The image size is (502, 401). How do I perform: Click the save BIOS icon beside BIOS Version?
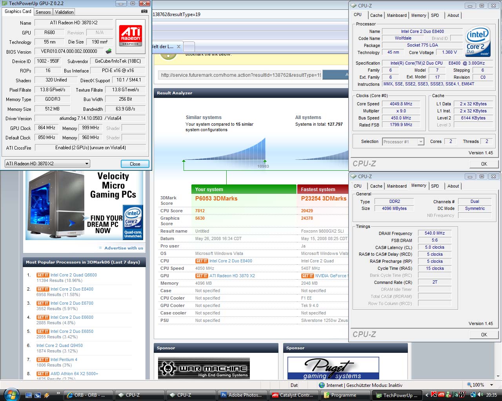click(x=109, y=51)
